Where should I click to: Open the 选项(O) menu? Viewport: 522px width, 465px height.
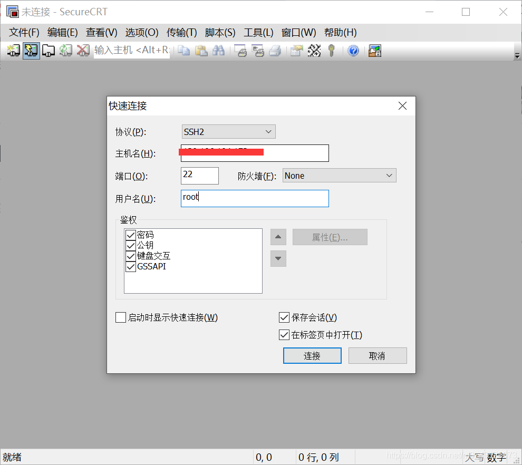142,32
